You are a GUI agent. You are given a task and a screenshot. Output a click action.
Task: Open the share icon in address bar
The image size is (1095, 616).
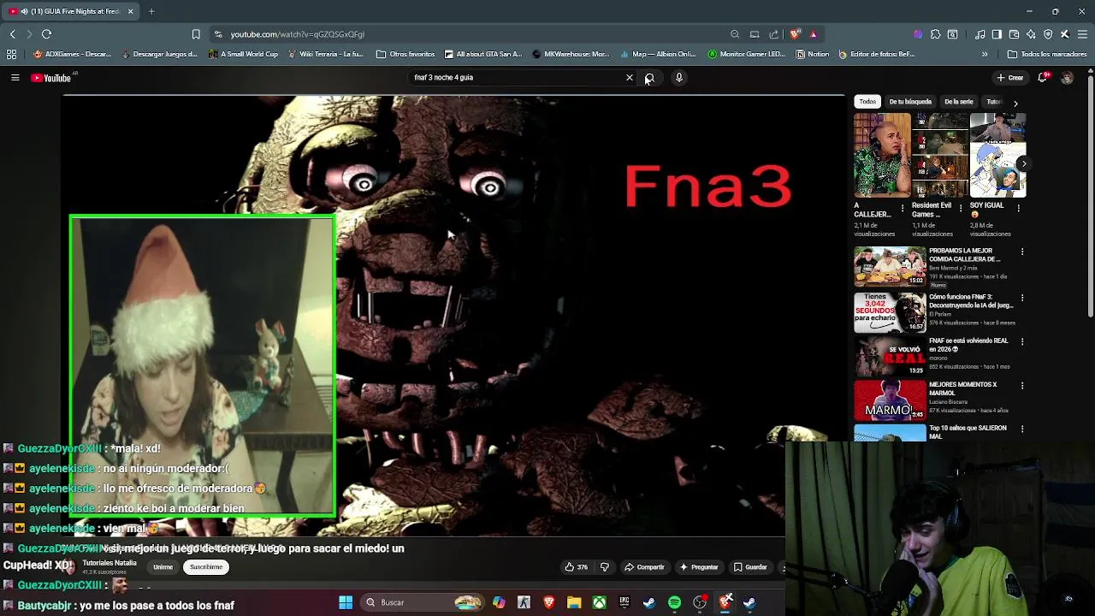pyautogui.click(x=774, y=34)
